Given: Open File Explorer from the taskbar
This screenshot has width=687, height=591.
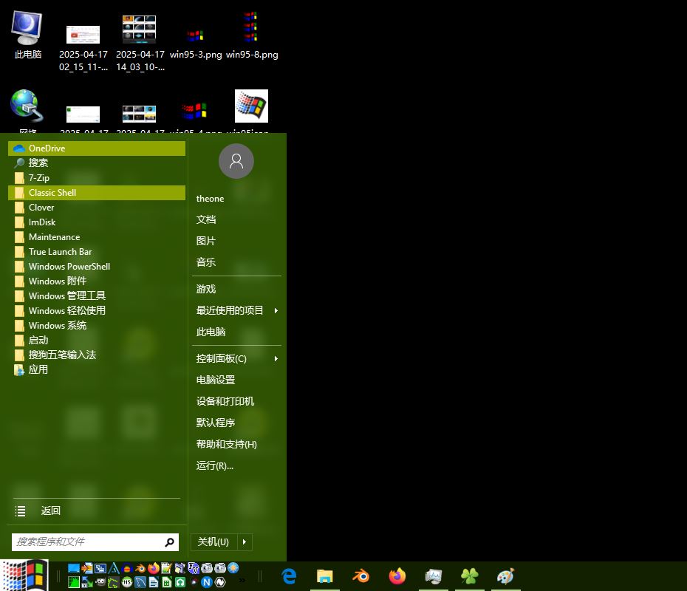Looking at the screenshot, I should pos(324,576).
